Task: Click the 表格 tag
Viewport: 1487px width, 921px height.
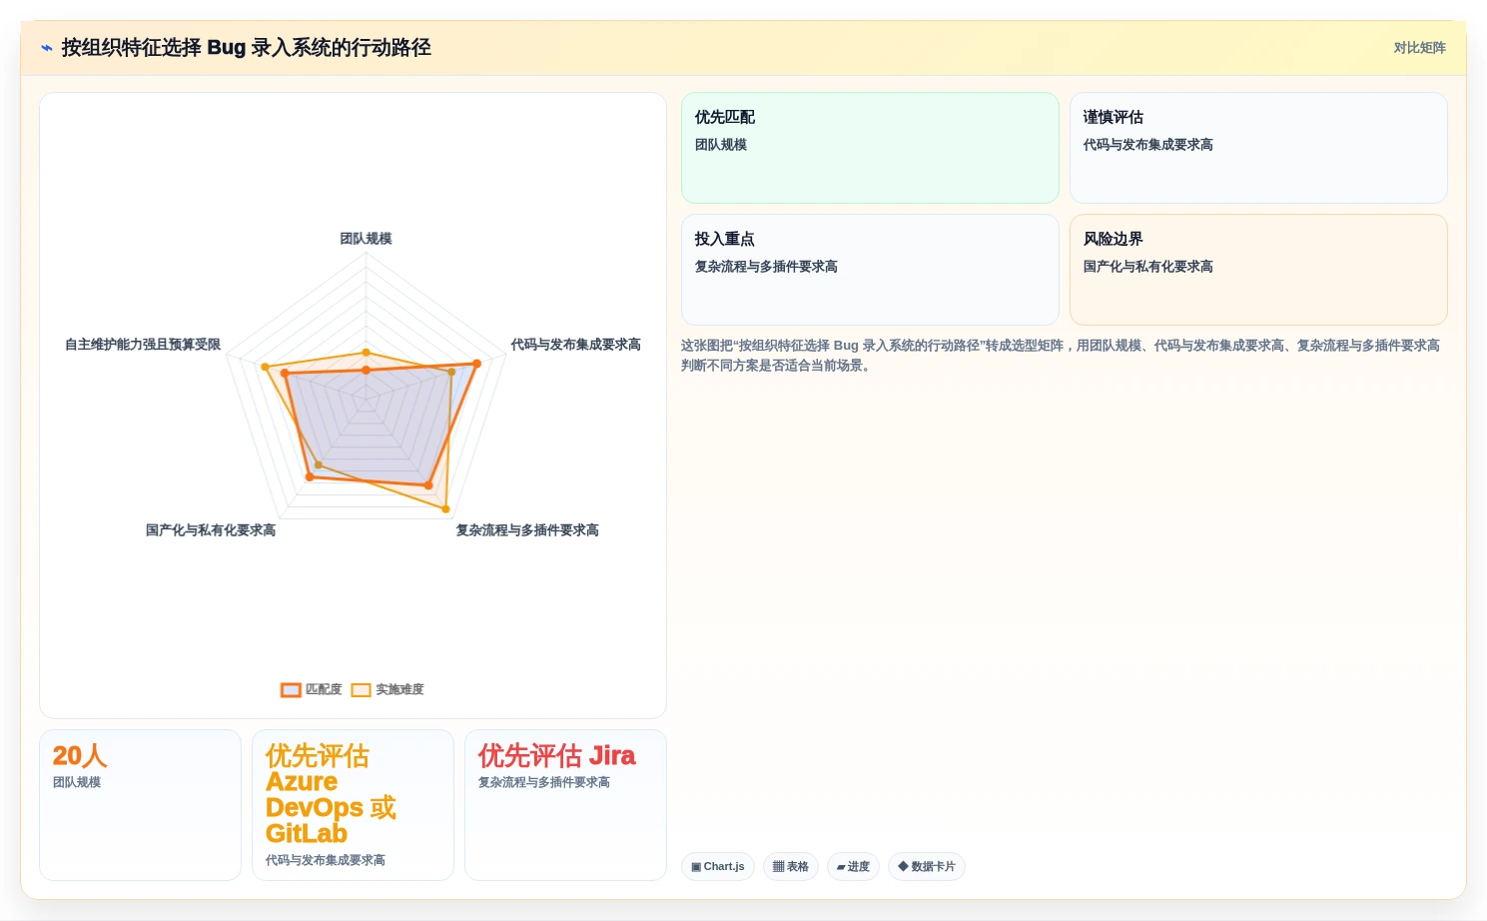Action: coord(791,866)
